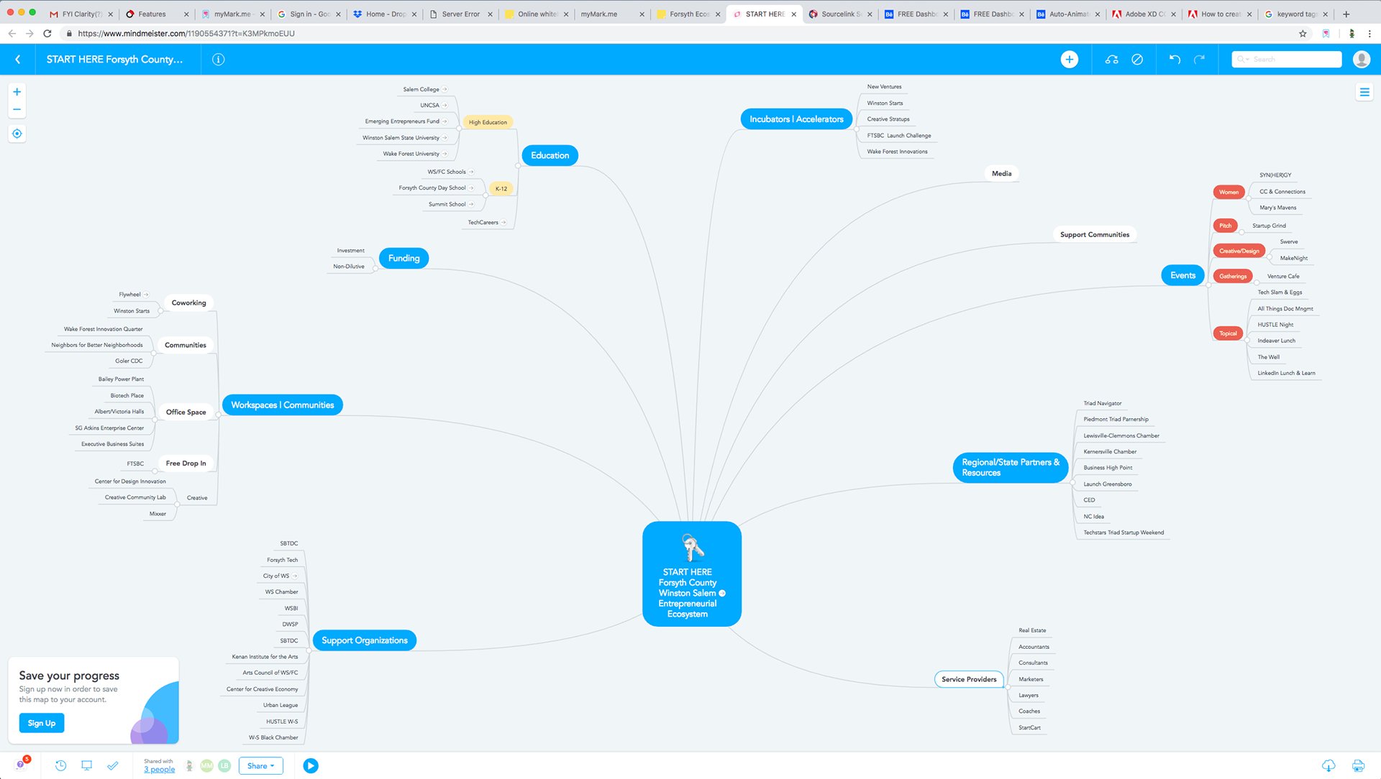Select the Techstars Triad Startup Weekend item
1381x779 pixels.
coord(1124,533)
